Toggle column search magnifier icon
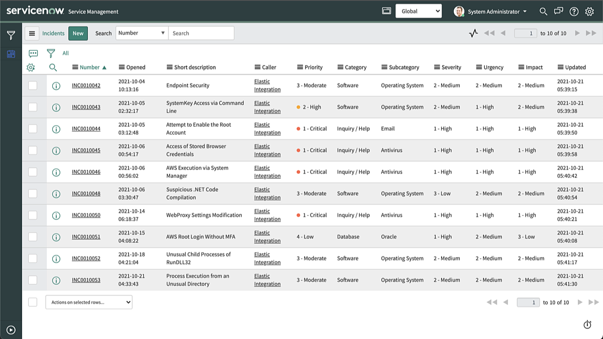The image size is (603, 339). (x=53, y=67)
